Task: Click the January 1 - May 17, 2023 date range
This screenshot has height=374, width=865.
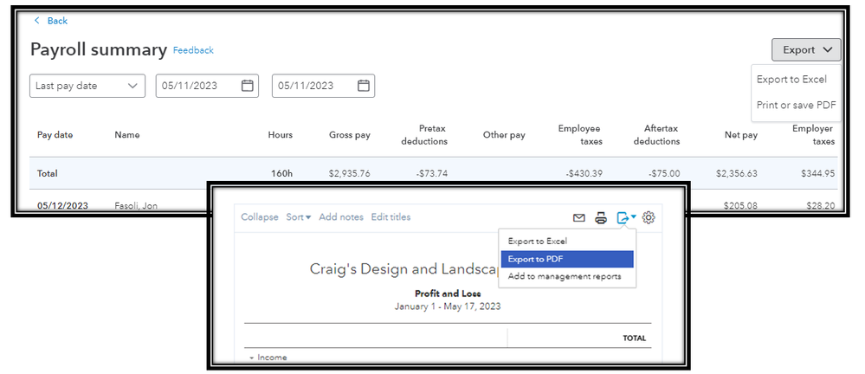Action: click(448, 306)
